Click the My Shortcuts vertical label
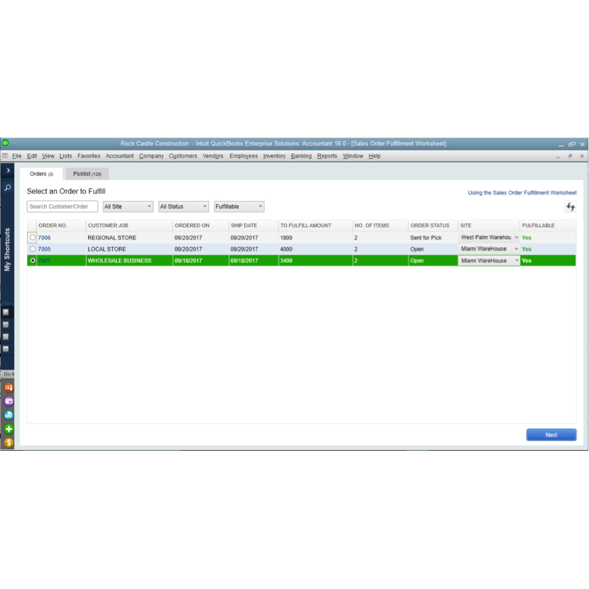This screenshot has height=589, width=589. (x=7, y=249)
